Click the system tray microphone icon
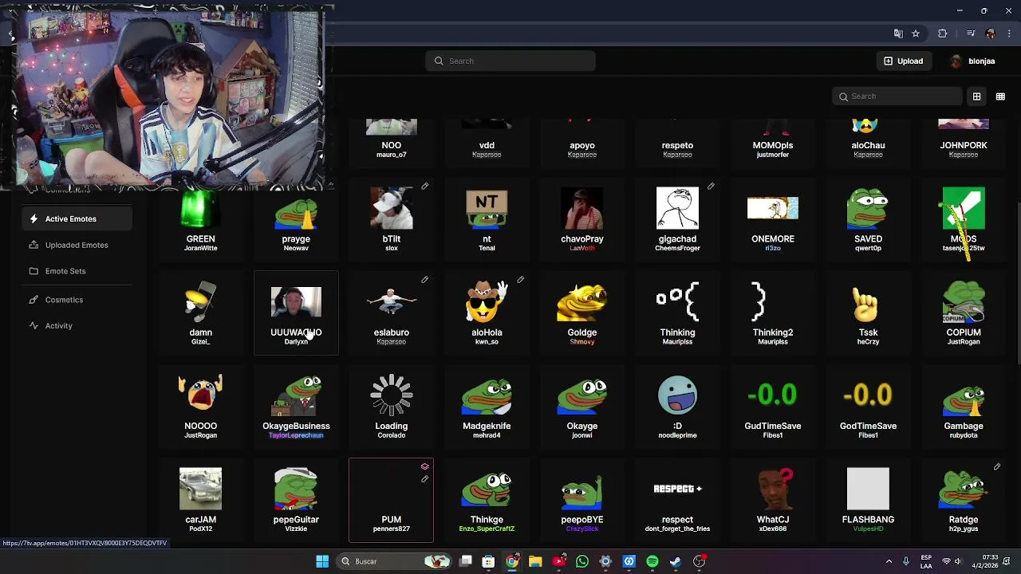This screenshot has width=1021, height=574. (905, 561)
